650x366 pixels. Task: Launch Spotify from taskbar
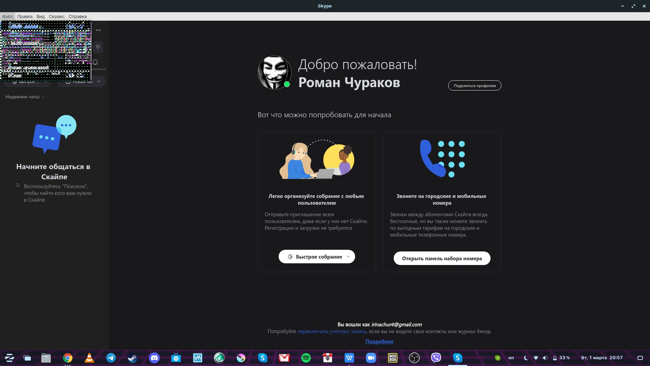(306, 358)
